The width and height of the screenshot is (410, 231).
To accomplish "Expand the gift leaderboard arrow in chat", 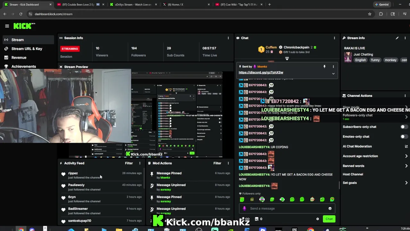I will tap(287, 59).
